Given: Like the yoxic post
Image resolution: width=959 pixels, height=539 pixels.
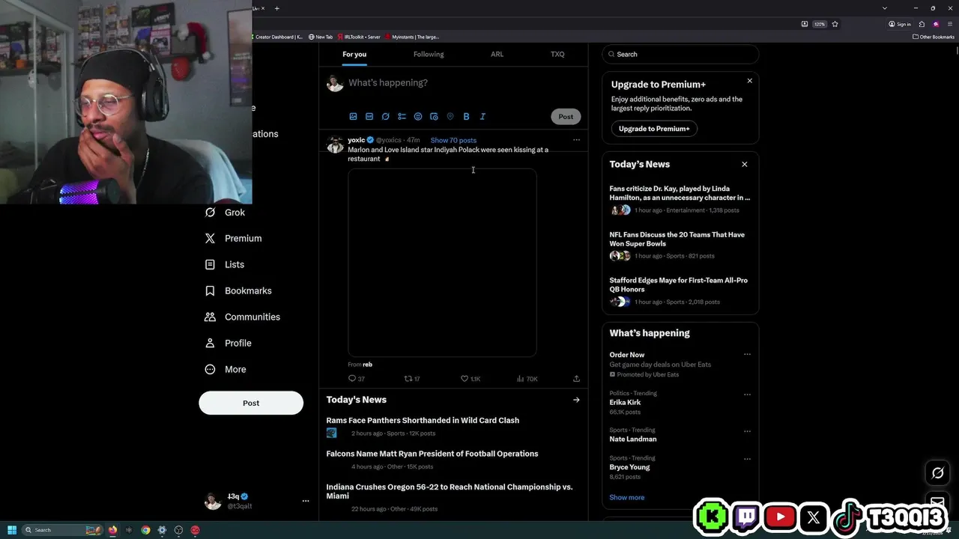Looking at the screenshot, I should (471, 379).
